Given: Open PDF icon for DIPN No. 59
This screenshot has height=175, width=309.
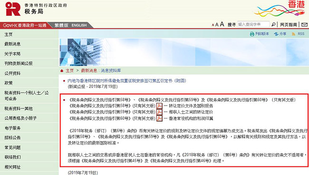Looking at the screenshot, I should point(159,112).
